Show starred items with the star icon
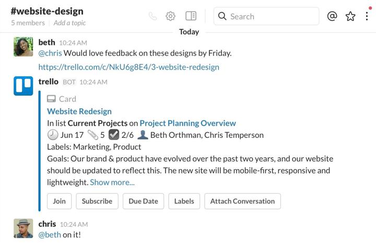This screenshot has height=245, width=376. (x=350, y=16)
